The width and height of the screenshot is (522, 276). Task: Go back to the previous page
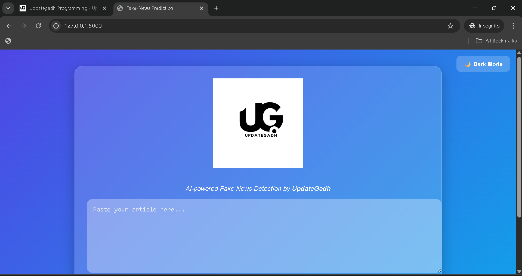tap(9, 26)
